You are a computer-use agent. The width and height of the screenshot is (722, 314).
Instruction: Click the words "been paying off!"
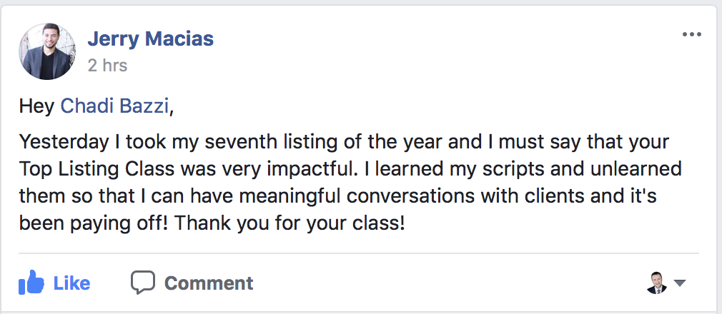pyautogui.click(x=94, y=223)
